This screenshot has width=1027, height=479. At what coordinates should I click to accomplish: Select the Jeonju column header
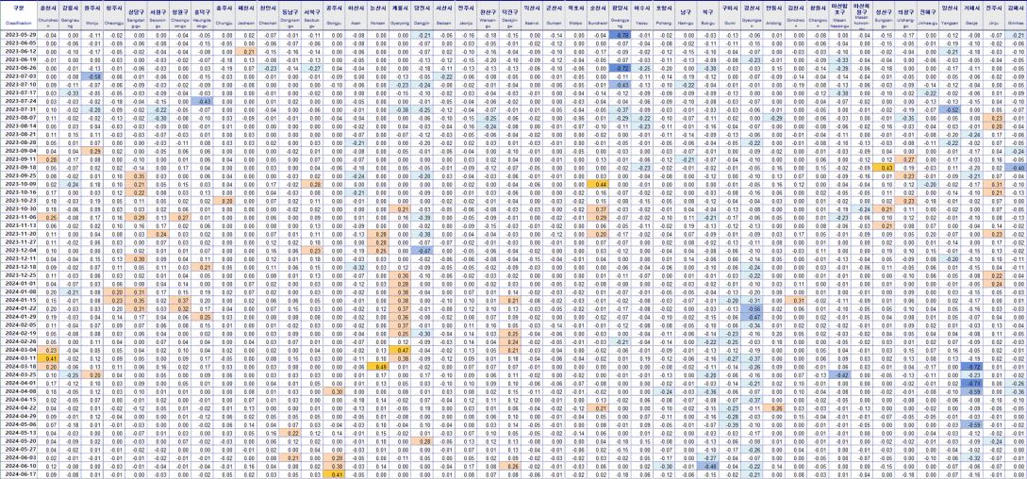(467, 16)
